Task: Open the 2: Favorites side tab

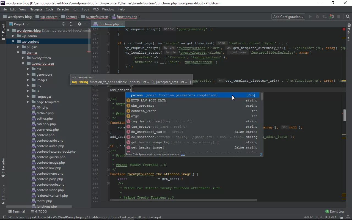Action: click(x=3, y=167)
